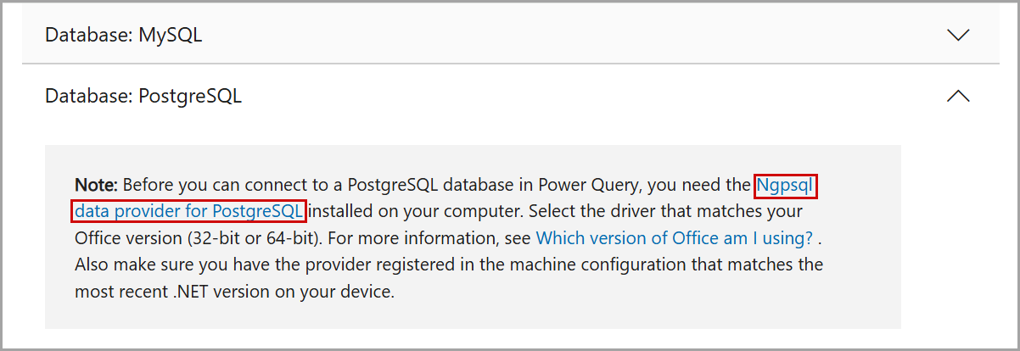Screen dimensions: 1020x351
Task: Click the bold "Note:" label
Action: point(98,184)
